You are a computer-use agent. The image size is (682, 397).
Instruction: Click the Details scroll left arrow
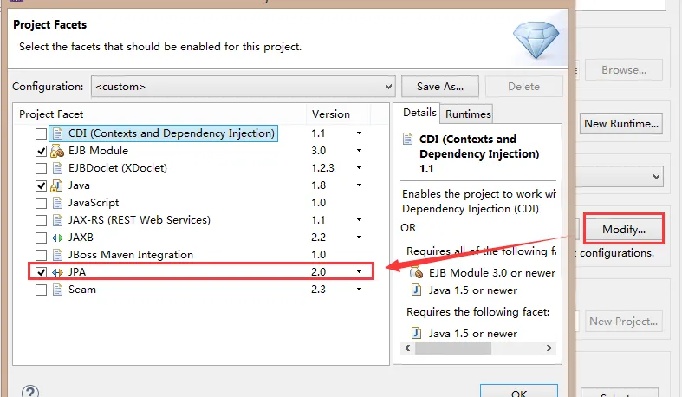pos(407,348)
